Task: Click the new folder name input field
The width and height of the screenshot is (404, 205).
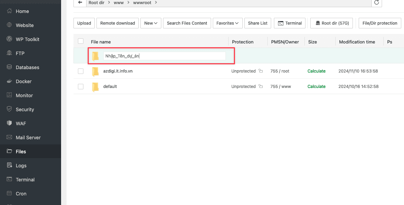Action: (164, 56)
